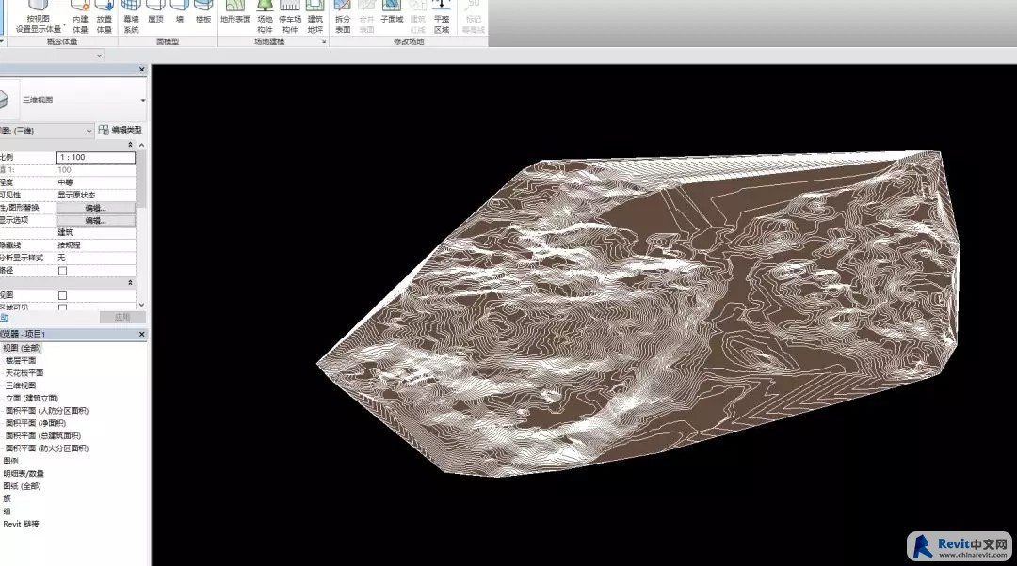The height and width of the screenshot is (566, 1017).
Task: Open 楼层平面 in the project browser
Action: [x=21, y=360]
